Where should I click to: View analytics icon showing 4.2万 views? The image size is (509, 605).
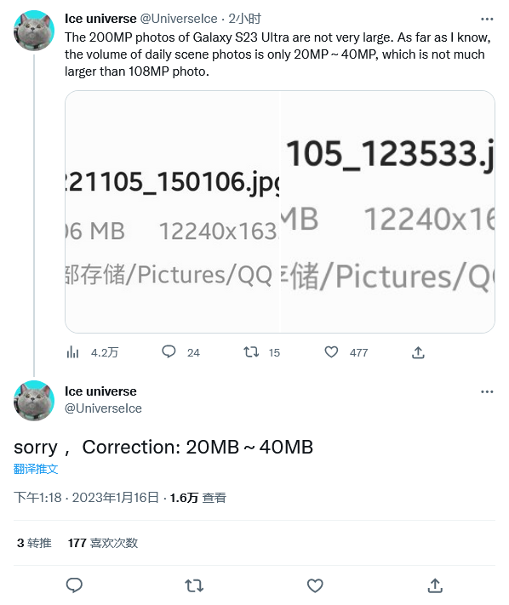coord(72,352)
